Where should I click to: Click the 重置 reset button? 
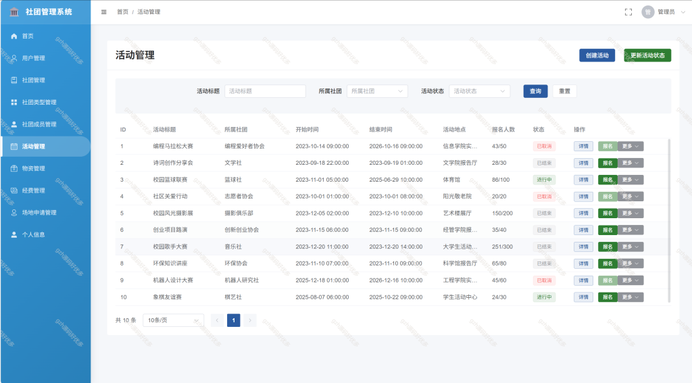tap(564, 91)
